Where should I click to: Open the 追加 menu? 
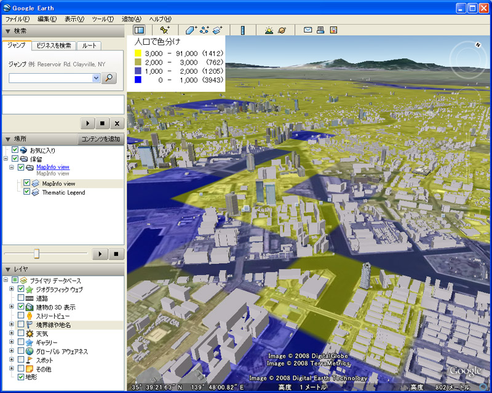click(132, 19)
